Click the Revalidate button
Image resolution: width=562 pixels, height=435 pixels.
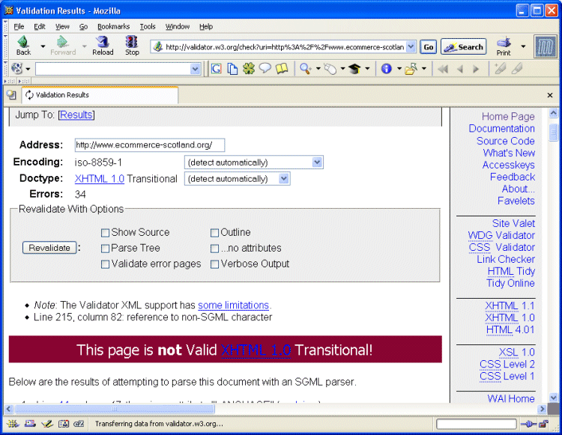coord(49,248)
